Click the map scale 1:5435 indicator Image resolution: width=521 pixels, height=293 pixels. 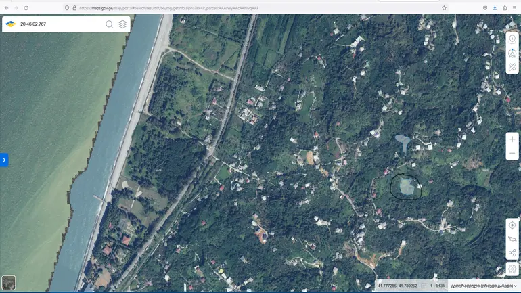pos(437,286)
